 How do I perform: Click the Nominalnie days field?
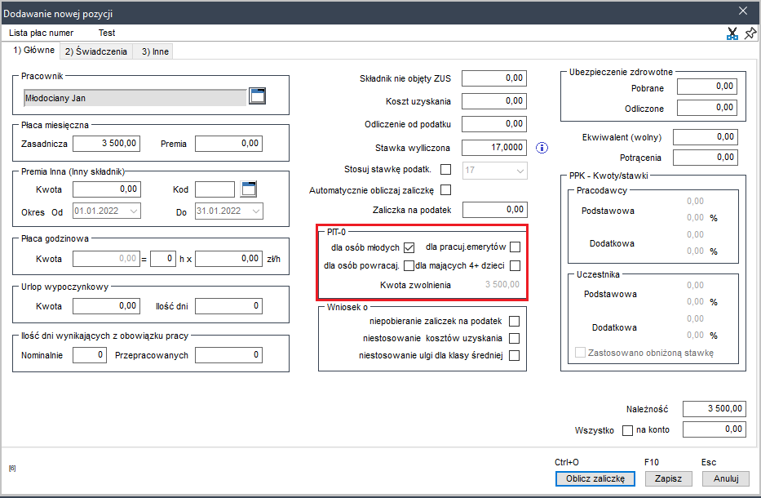[89, 355]
